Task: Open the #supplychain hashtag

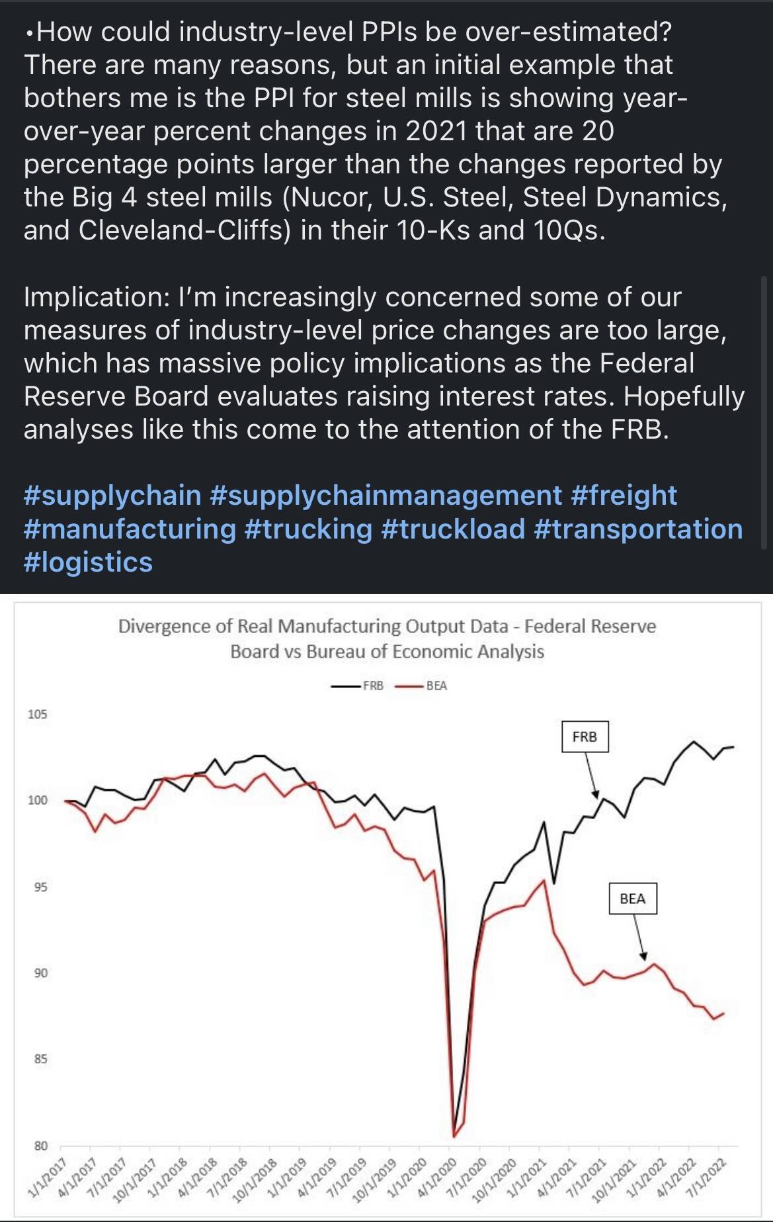Action: (x=112, y=496)
